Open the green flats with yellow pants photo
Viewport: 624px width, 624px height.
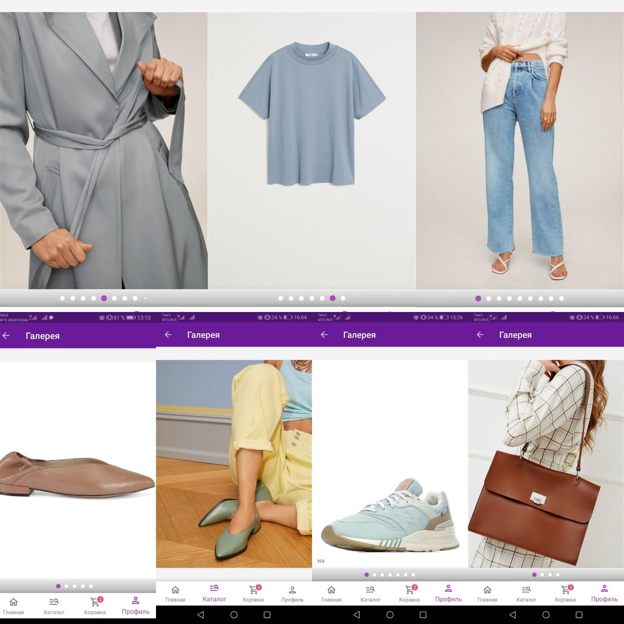[x=234, y=463]
